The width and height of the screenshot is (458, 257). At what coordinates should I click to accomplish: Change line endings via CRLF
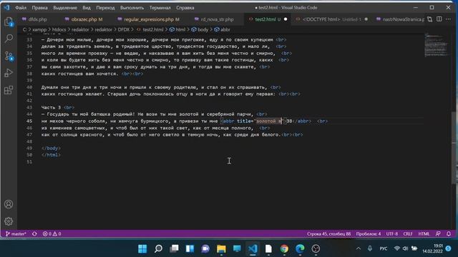pyautogui.click(x=408, y=233)
